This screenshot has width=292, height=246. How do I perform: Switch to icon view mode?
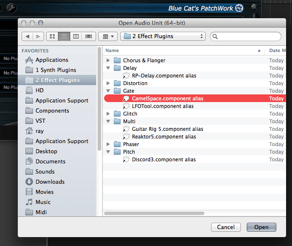[52, 36]
